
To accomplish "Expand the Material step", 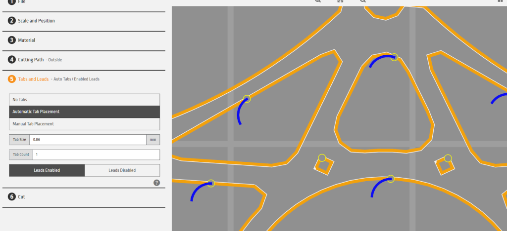I will click(x=84, y=40).
